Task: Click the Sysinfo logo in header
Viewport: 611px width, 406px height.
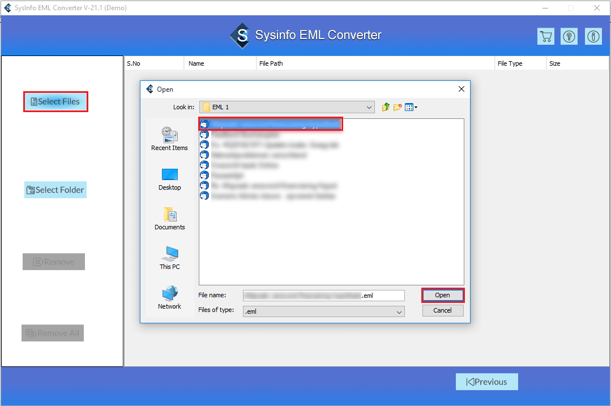Action: pyautogui.click(x=240, y=36)
